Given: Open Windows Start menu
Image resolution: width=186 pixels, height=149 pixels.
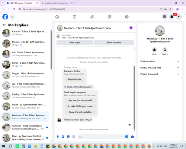Looking at the screenshot, I should click(3, 146).
